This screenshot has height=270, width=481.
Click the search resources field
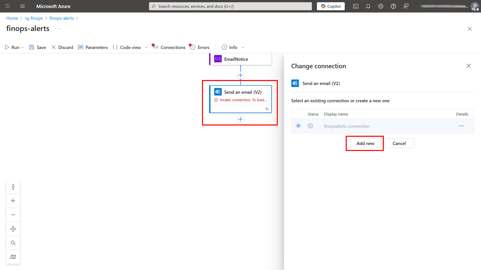tap(230, 6)
